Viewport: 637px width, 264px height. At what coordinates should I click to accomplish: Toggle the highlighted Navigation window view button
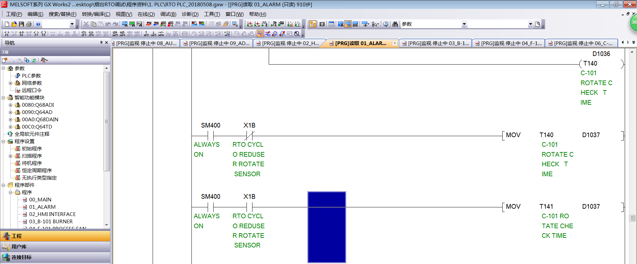(x=313, y=24)
